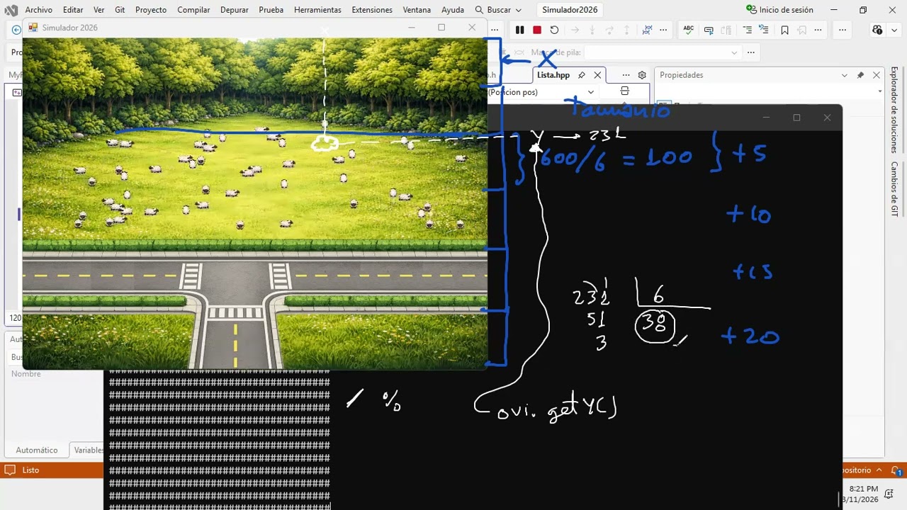Toggle a bookmark on the current line
Screen dimensions: 907x510
tap(784, 30)
